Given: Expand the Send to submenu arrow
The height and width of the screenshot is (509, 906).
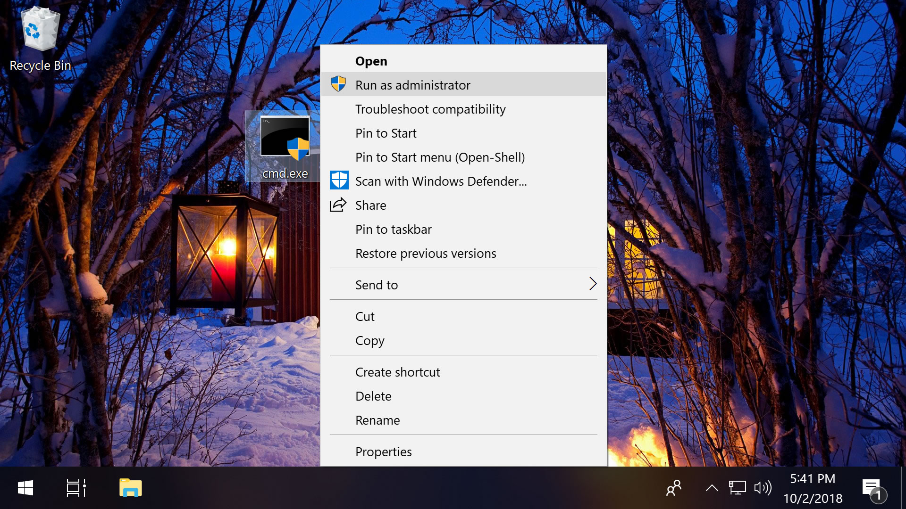Looking at the screenshot, I should 593,284.
